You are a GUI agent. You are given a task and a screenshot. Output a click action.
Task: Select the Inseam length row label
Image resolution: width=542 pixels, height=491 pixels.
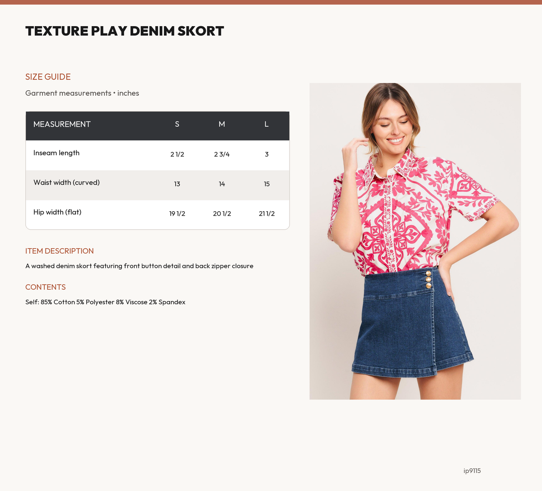(56, 153)
